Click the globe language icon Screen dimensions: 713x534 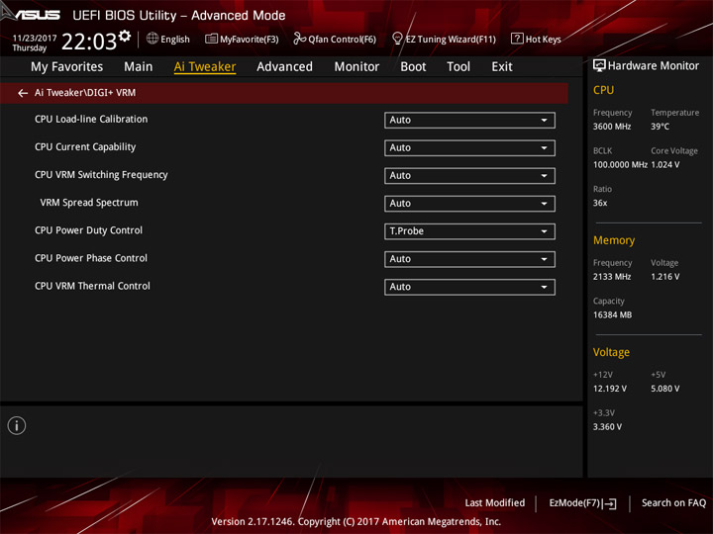tap(153, 39)
